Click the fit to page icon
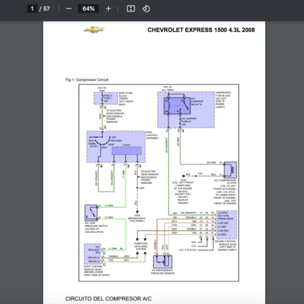The image size is (304, 304). [130, 9]
